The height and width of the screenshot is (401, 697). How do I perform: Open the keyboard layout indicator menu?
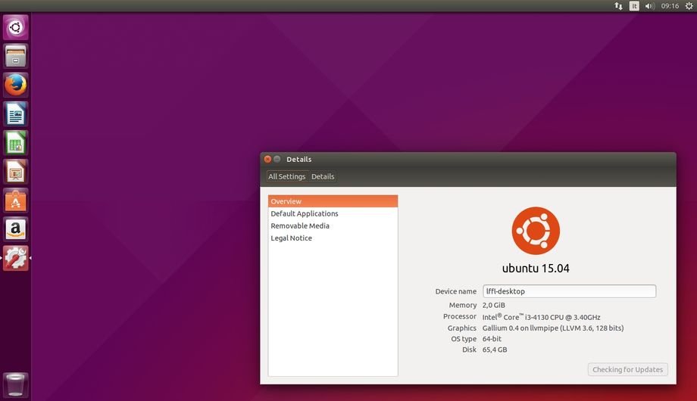click(x=634, y=6)
